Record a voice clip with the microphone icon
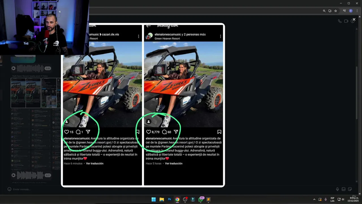362x204 pixels. tap(337, 189)
